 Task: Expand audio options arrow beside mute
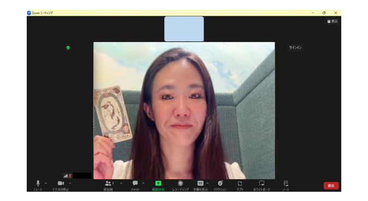(46, 184)
